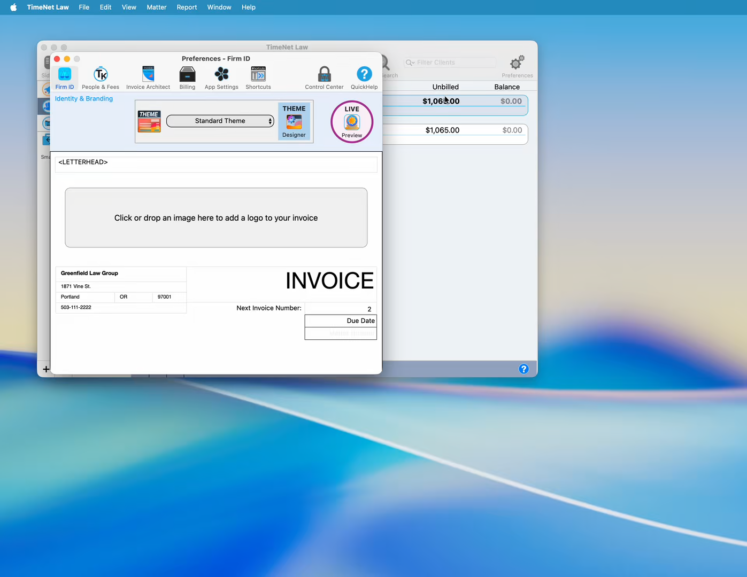Viewport: 747px width, 577px height.
Task: Select the highlighted client row showing bold $0.00 balance
Action: [x=456, y=105]
